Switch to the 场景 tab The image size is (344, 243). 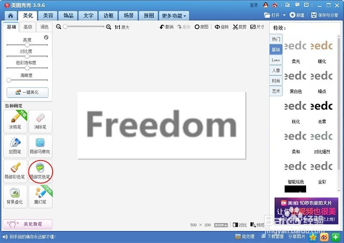coord(129,15)
